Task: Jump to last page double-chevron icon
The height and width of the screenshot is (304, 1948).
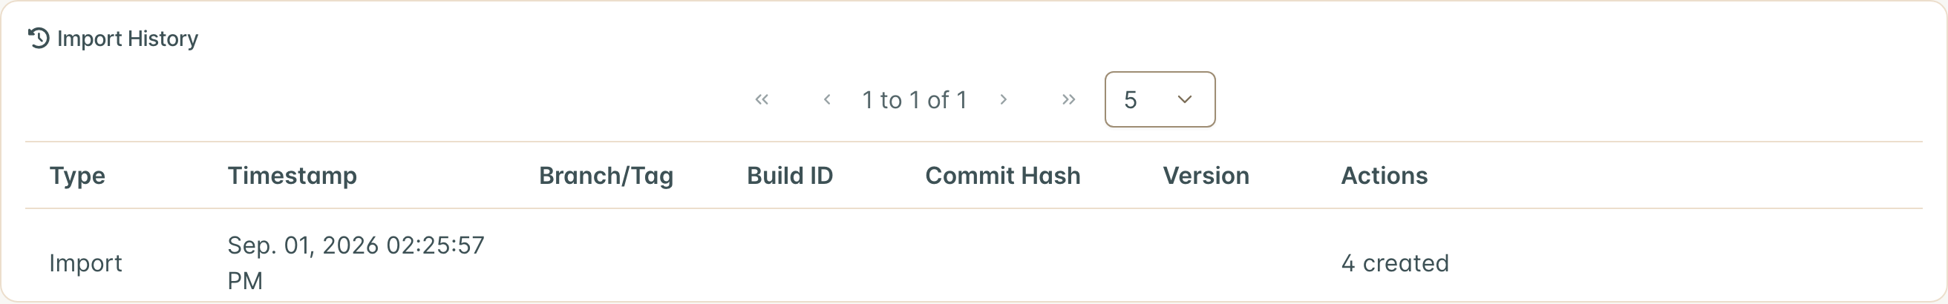Action: click(1068, 99)
